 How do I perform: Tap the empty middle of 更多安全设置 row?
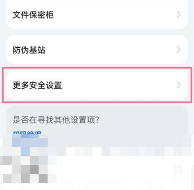(118, 85)
